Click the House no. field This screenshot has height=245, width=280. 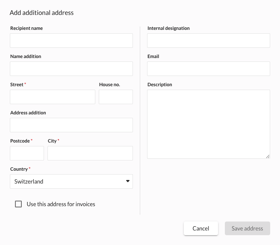116,97
